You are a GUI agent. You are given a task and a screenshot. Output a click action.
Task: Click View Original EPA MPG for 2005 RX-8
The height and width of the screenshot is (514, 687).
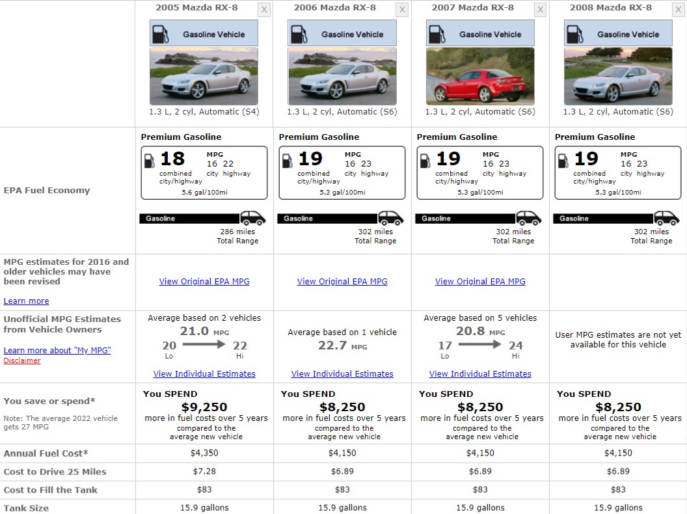[204, 282]
